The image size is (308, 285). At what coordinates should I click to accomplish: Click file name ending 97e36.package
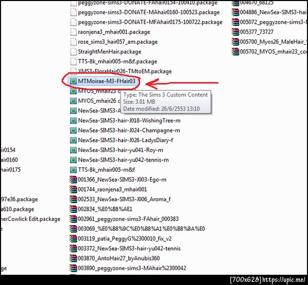[19, 199]
